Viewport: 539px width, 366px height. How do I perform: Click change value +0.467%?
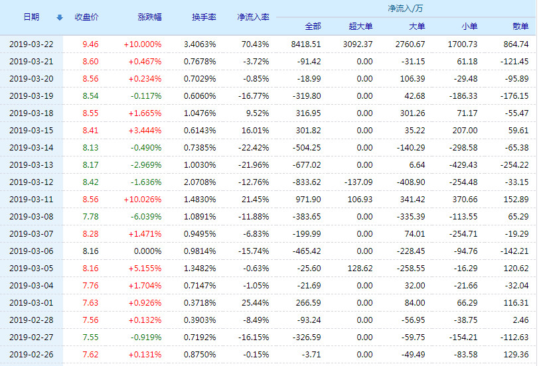(145, 62)
